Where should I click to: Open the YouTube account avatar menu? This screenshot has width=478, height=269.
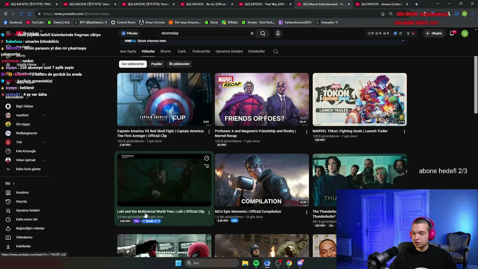point(465,33)
